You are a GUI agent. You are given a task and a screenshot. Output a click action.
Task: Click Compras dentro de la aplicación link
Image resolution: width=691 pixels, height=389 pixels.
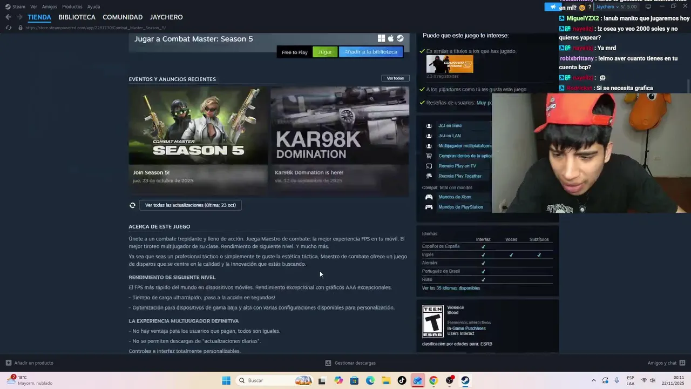pyautogui.click(x=465, y=156)
